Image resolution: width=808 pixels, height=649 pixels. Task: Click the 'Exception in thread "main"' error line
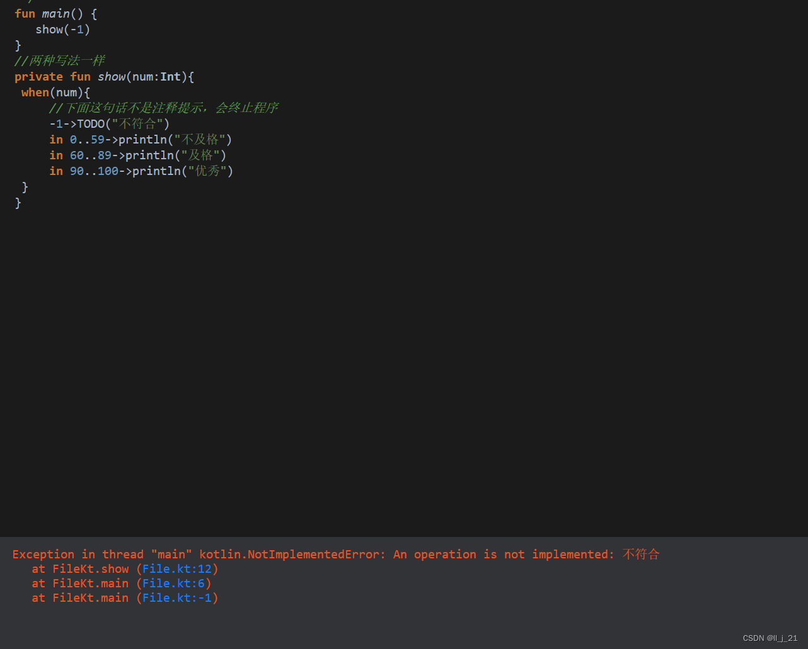[336, 554]
